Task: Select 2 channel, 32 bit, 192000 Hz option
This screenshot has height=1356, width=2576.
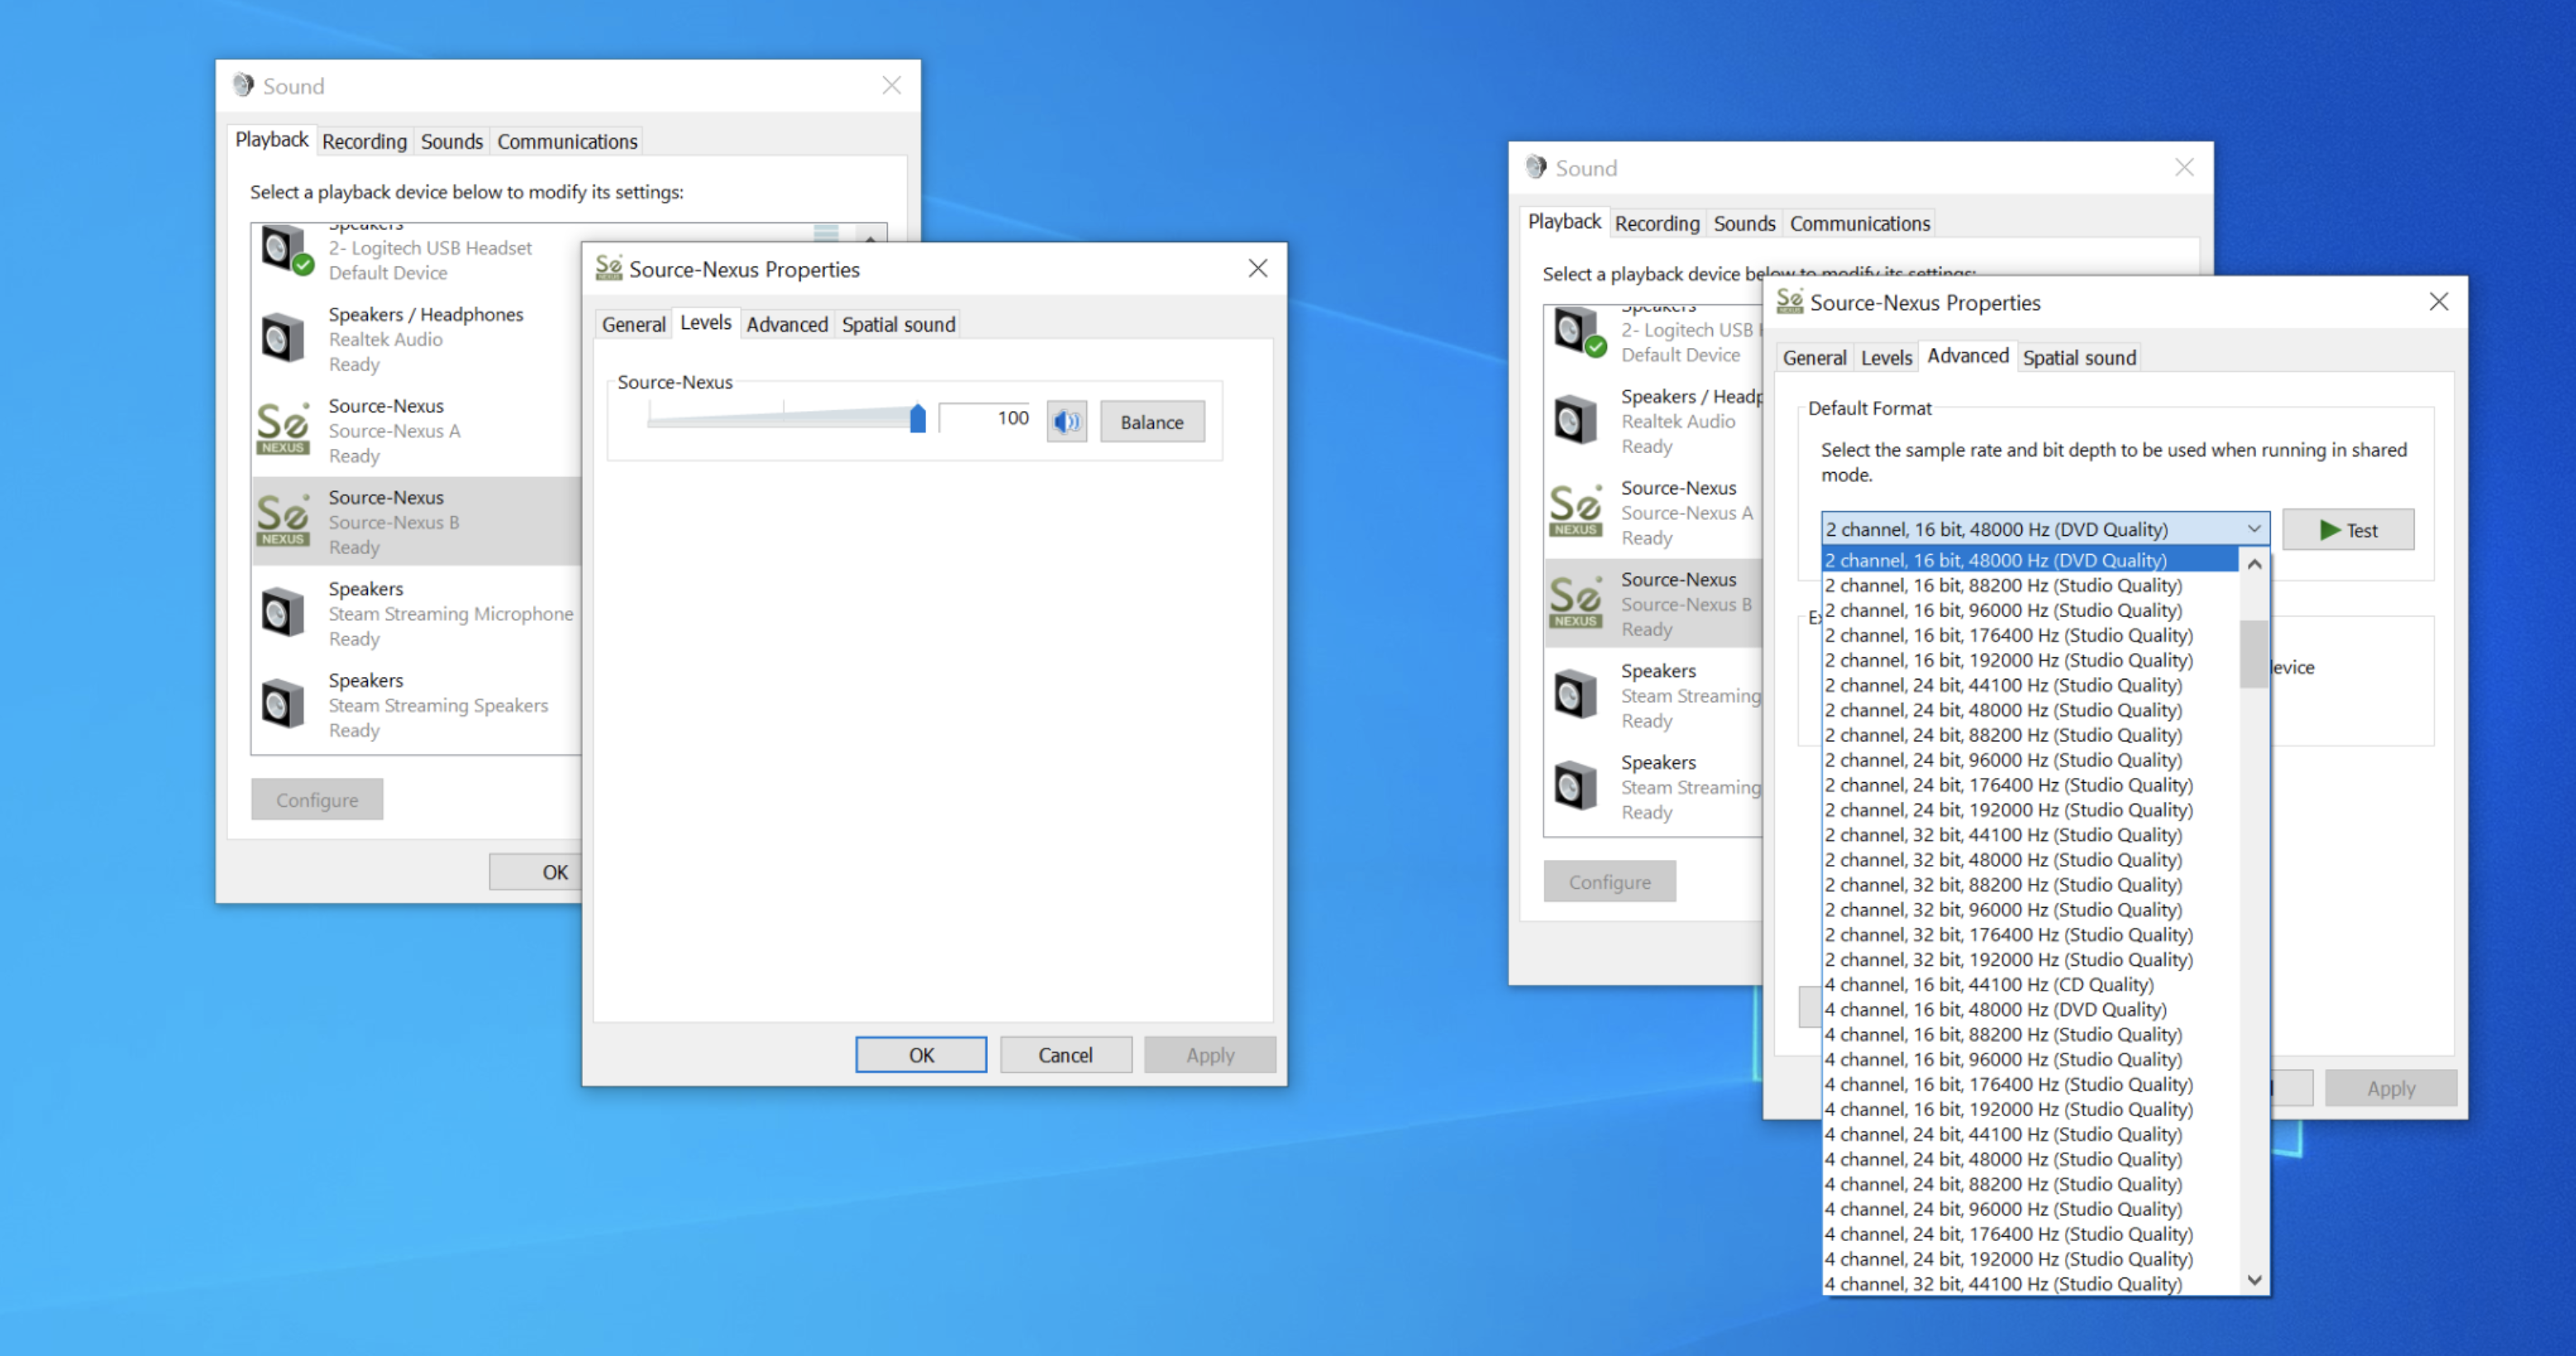Action: (x=2008, y=959)
